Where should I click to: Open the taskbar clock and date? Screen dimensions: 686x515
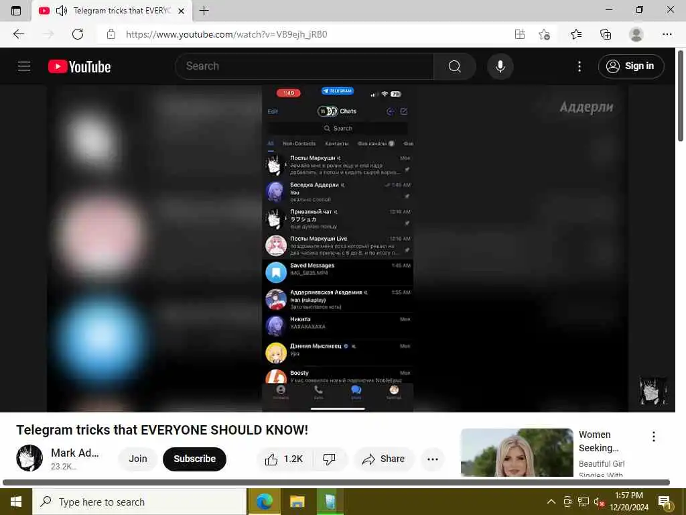(x=629, y=502)
